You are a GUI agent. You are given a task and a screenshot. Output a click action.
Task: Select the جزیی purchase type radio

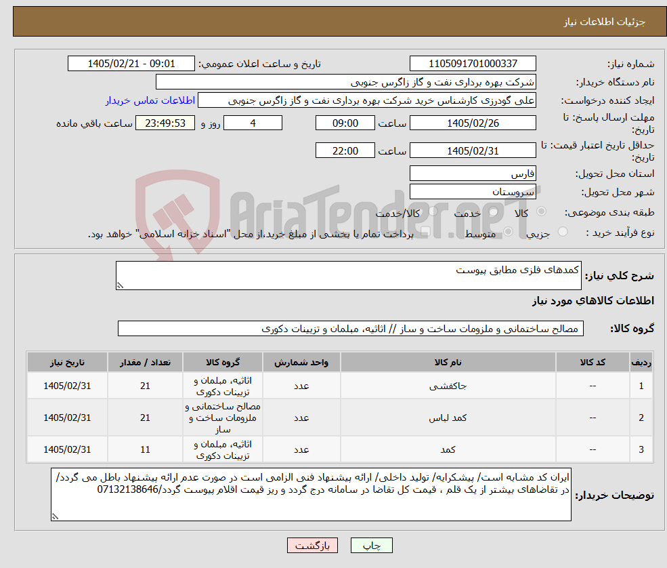click(563, 232)
